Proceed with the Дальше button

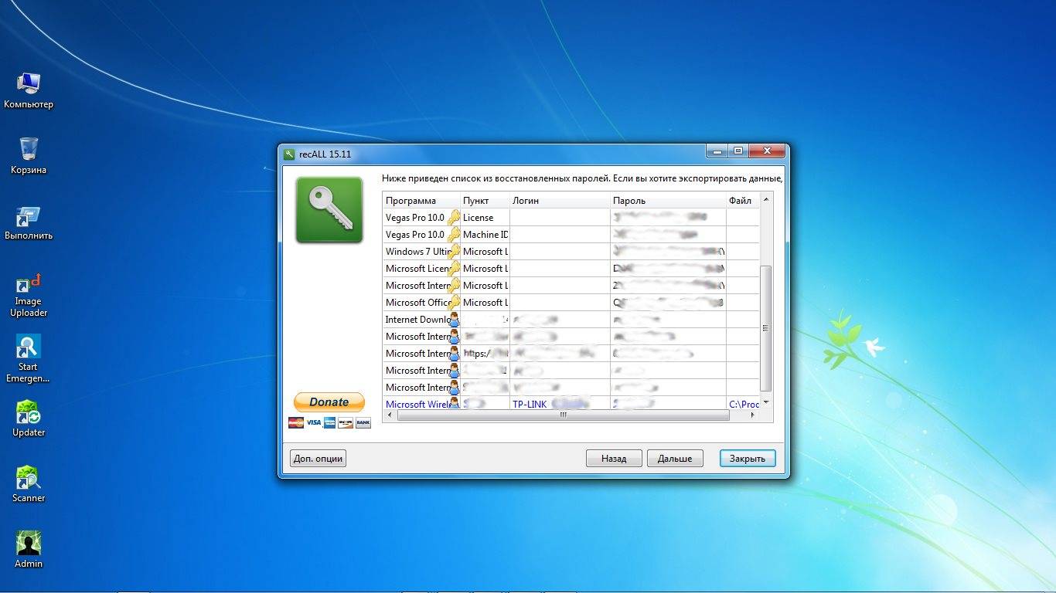(675, 458)
